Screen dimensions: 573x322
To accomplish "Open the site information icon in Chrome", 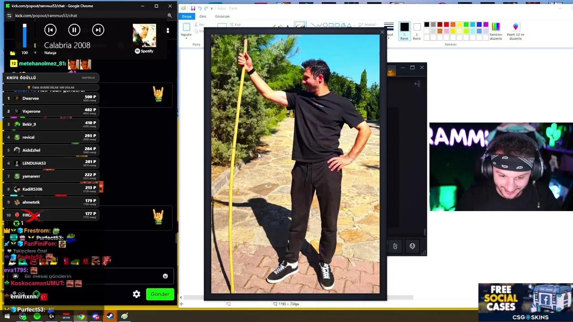I will pyautogui.click(x=9, y=16).
